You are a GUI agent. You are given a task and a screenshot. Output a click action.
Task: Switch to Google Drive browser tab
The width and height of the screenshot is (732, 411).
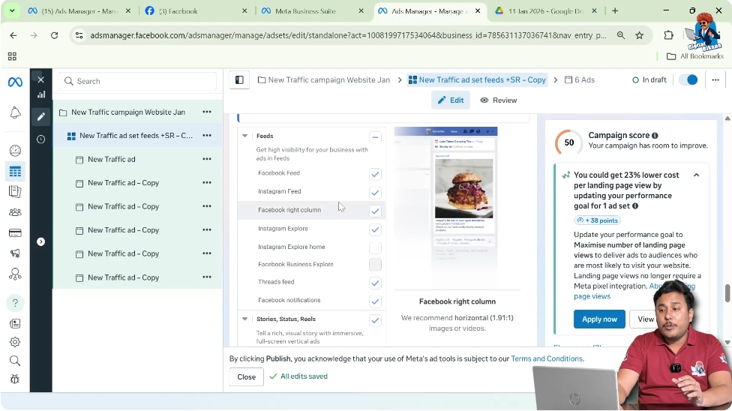coord(546,10)
